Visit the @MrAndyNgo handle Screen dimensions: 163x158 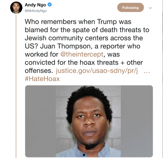tap(36, 11)
